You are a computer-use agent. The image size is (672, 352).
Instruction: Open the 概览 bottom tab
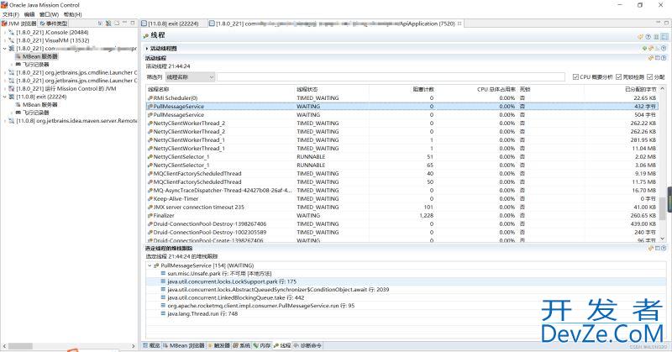(x=152, y=345)
